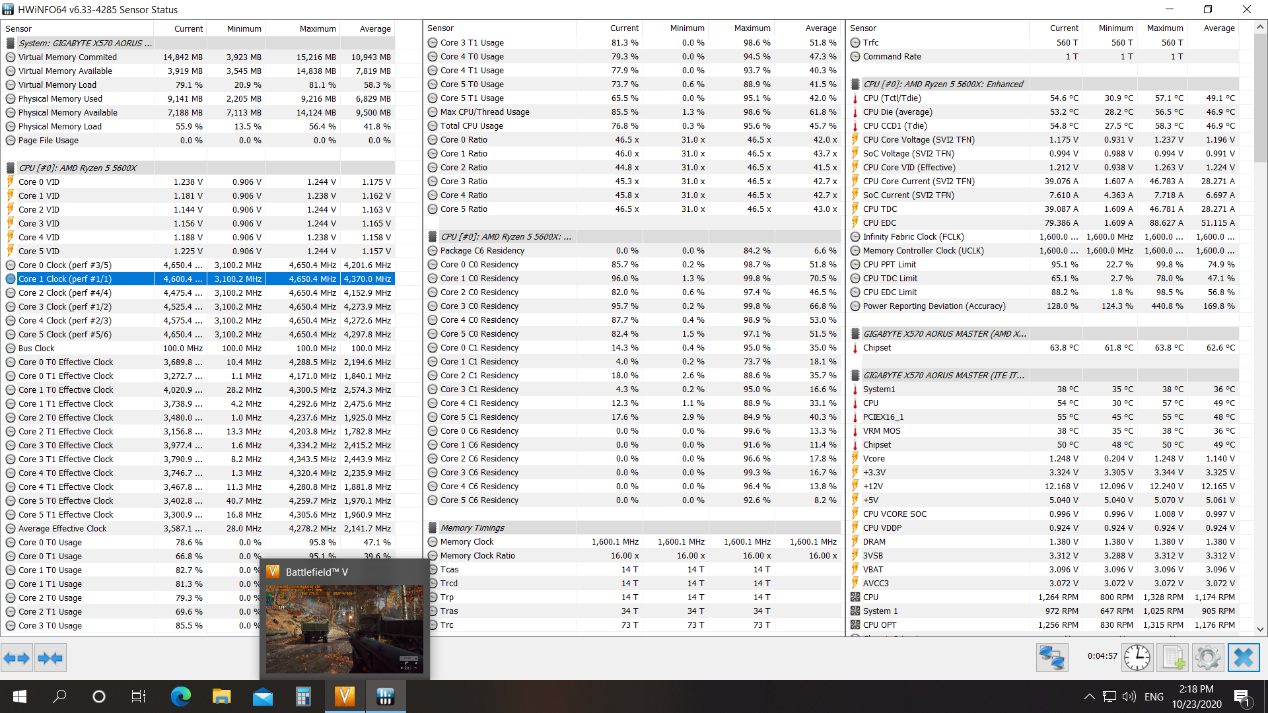Select Bus Clock row
Screen dimensions: 1268x713
pyautogui.click(x=198, y=348)
